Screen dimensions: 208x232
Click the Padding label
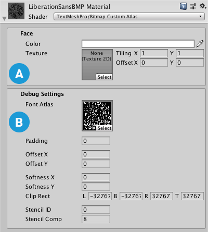click(x=36, y=141)
